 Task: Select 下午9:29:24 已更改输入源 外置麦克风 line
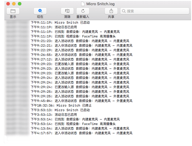coord(80,87)
